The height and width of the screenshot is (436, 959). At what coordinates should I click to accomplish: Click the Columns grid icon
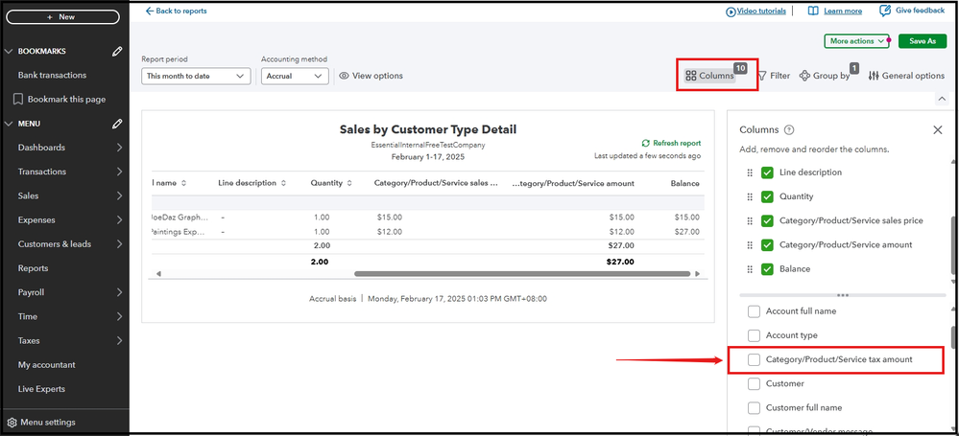[x=691, y=76]
